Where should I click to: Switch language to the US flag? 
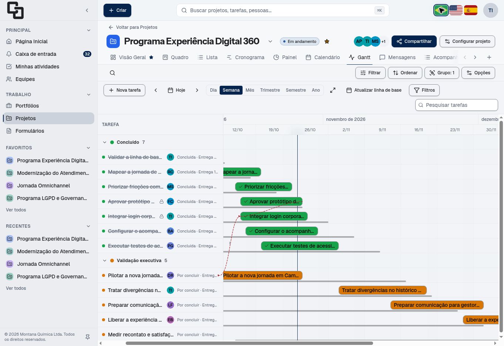coord(456,10)
